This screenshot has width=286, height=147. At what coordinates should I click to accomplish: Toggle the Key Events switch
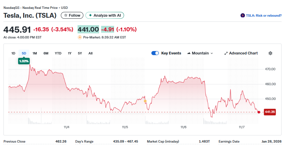click(x=155, y=53)
